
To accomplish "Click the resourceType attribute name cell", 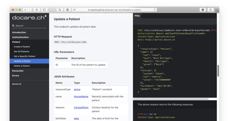I will [x=63, y=89].
